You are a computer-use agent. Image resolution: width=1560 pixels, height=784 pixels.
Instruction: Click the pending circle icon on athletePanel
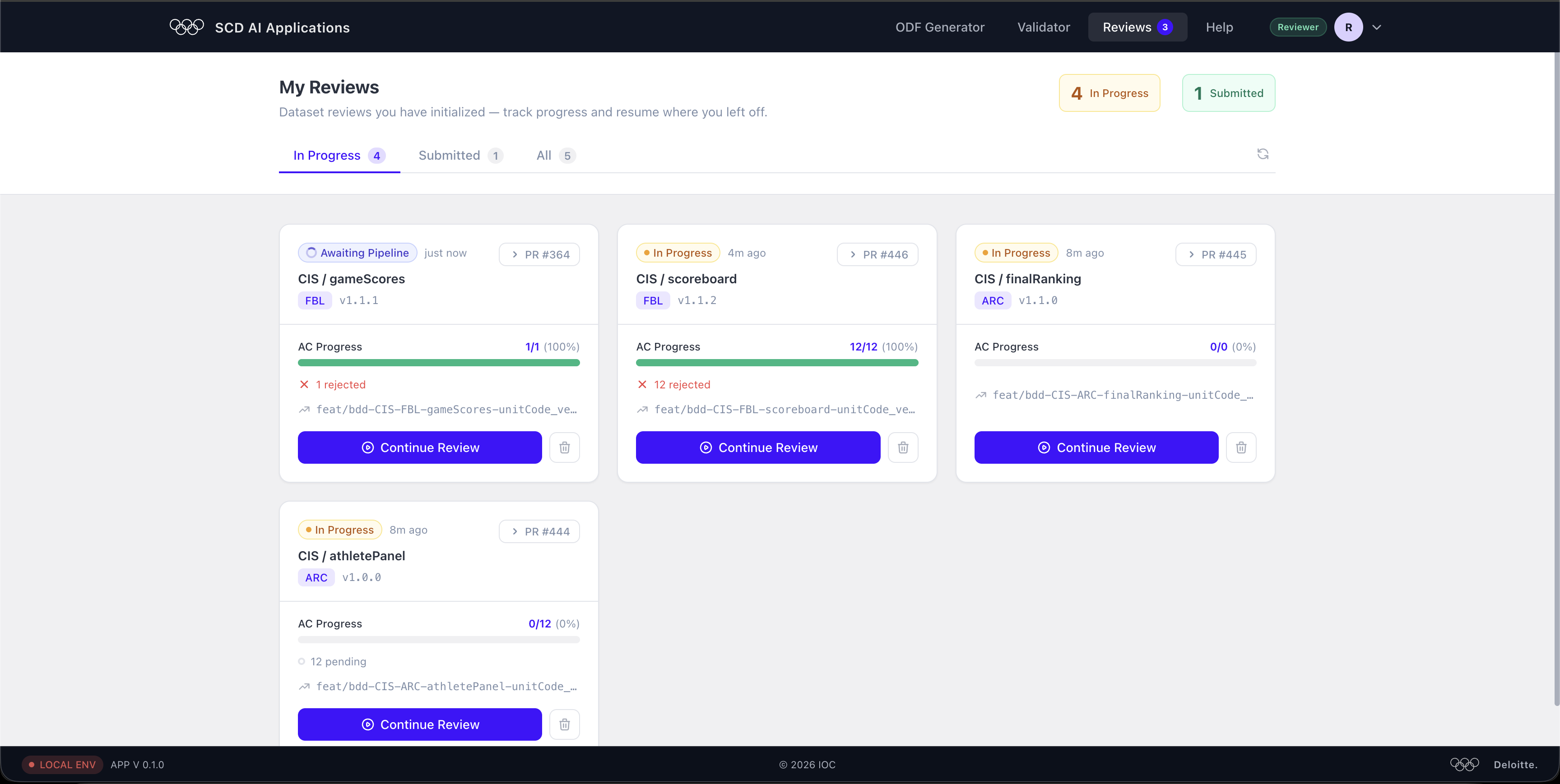coord(302,661)
